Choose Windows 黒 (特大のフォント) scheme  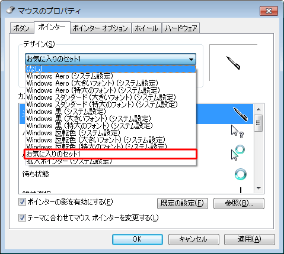pos(111,126)
